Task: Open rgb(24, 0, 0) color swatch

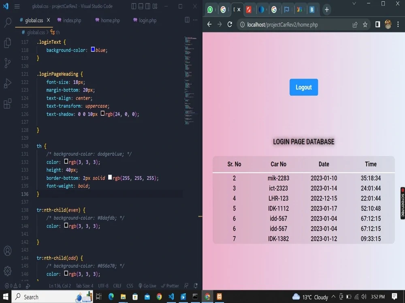Action: [x=102, y=114]
